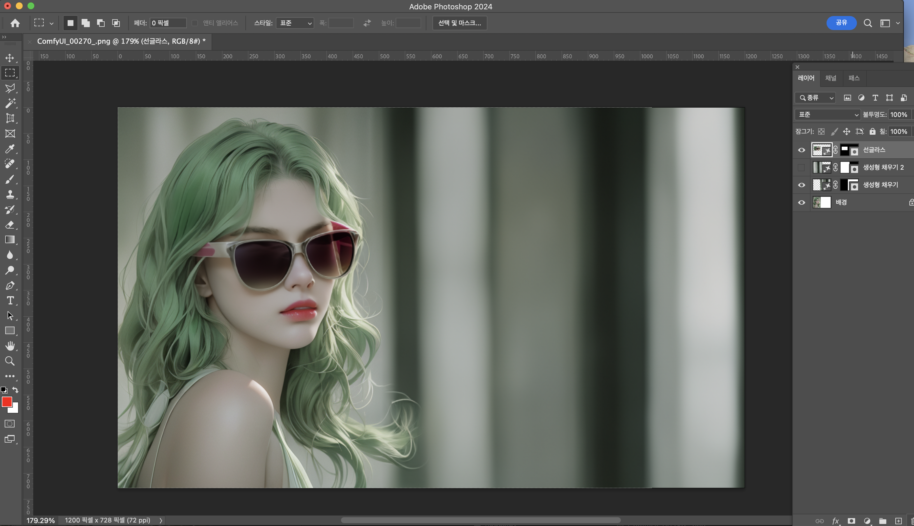This screenshot has width=914, height=526.
Task: Select the Crop tool
Action: pyautogui.click(x=10, y=118)
